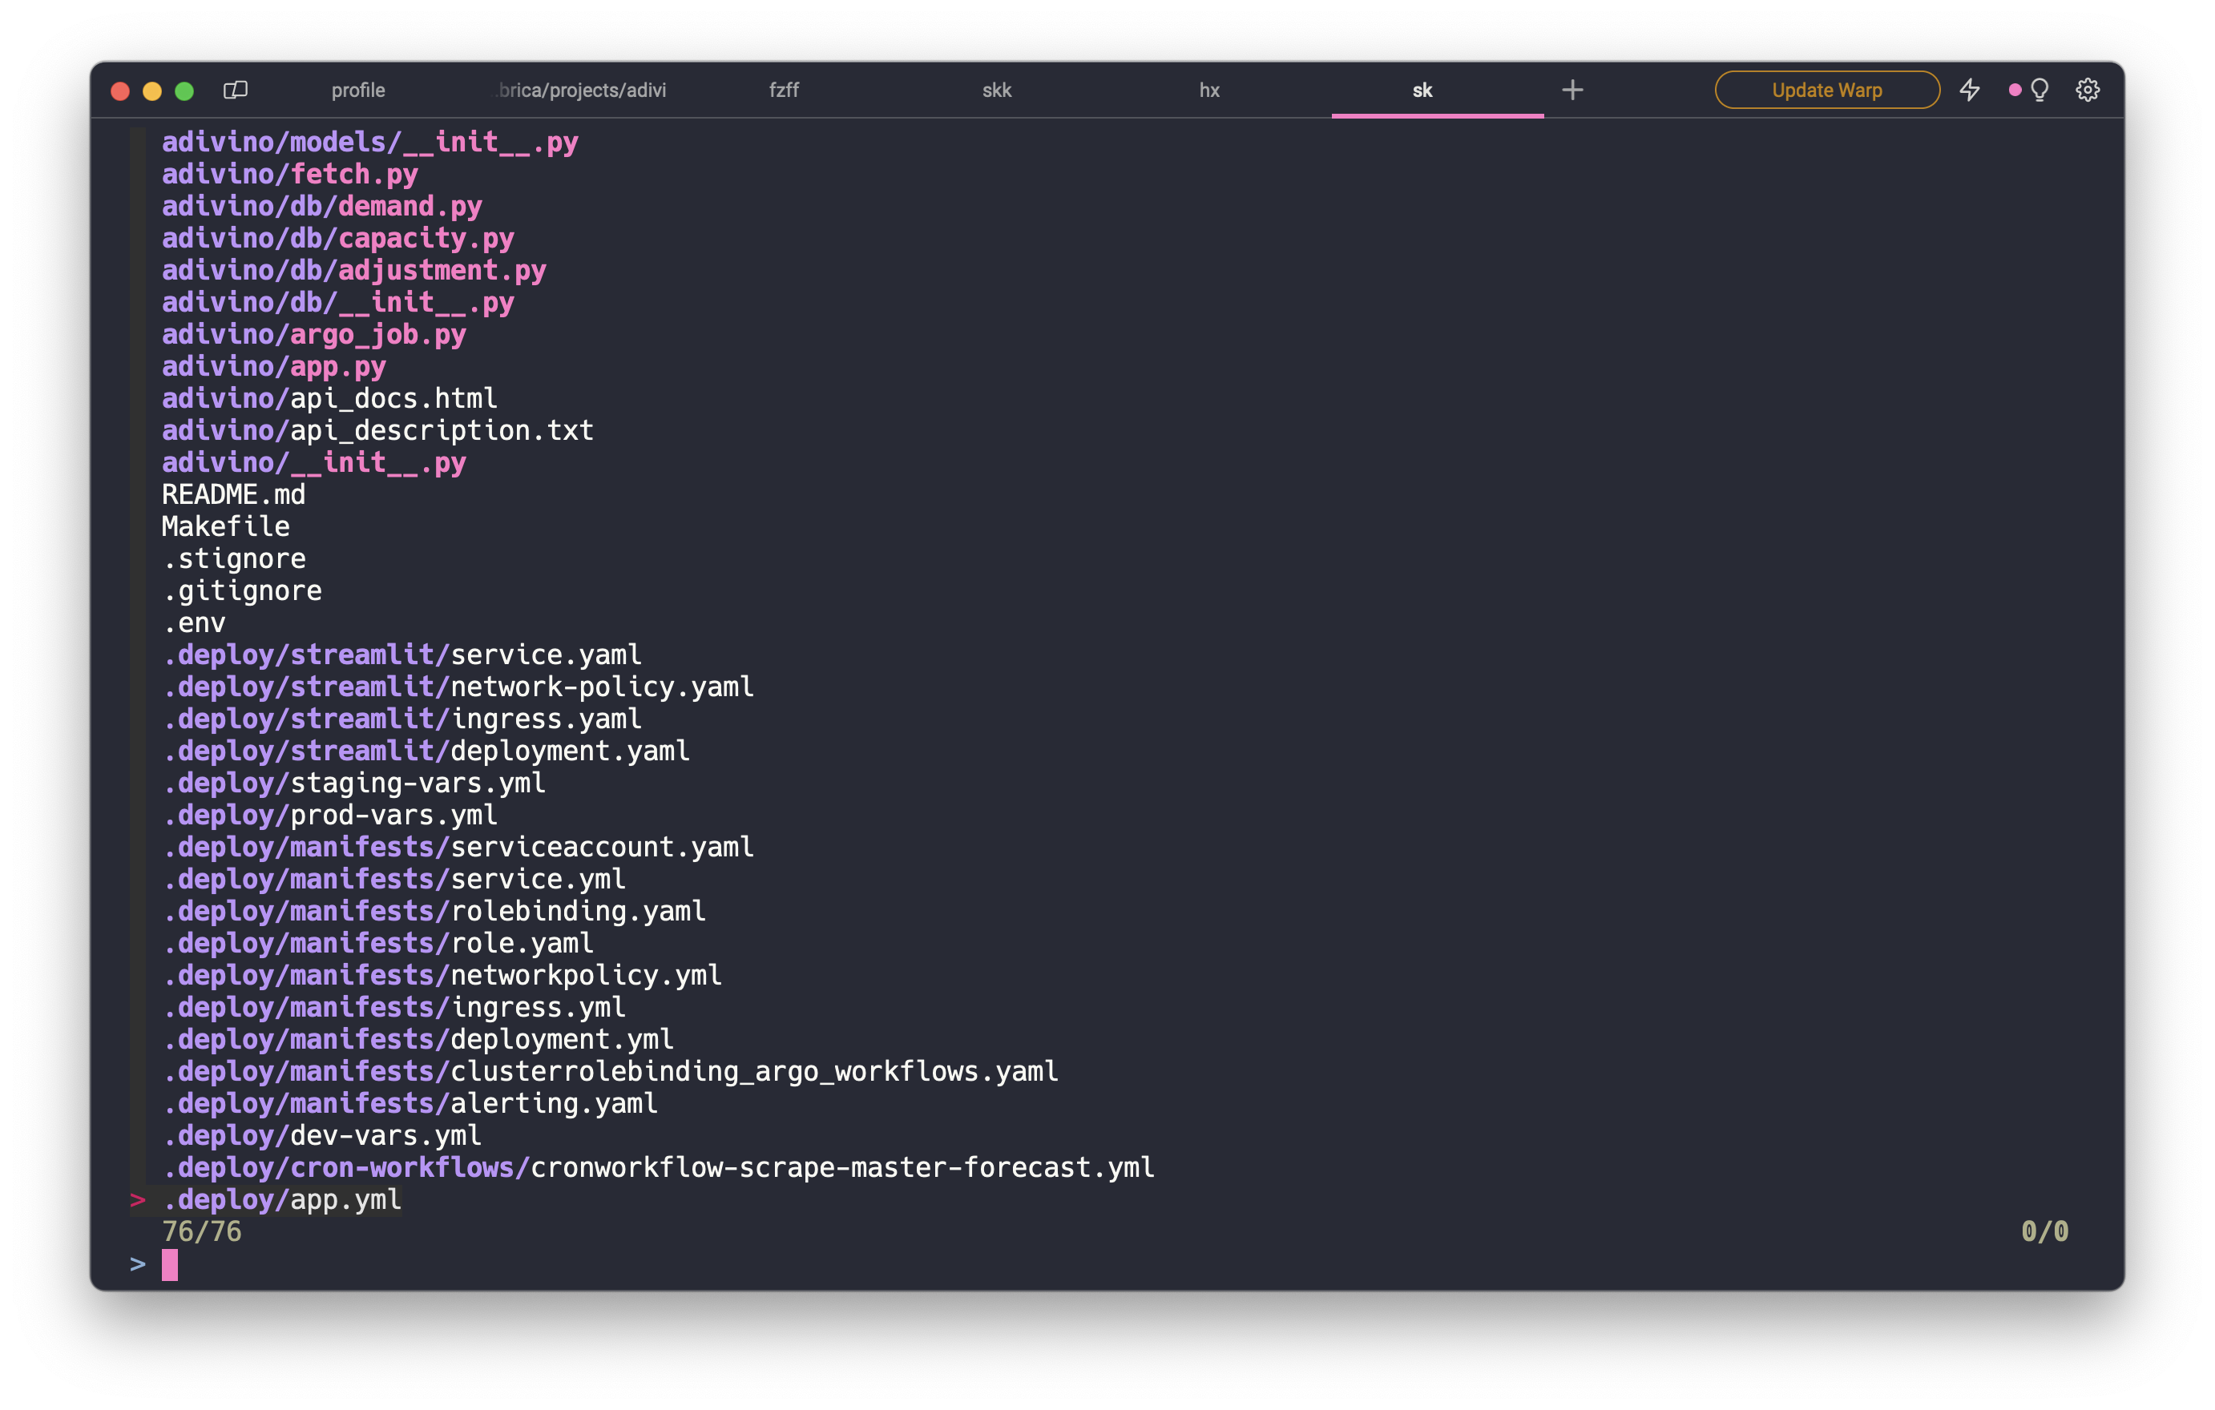
Task: Switch to the fzff tab
Action: pos(784,91)
